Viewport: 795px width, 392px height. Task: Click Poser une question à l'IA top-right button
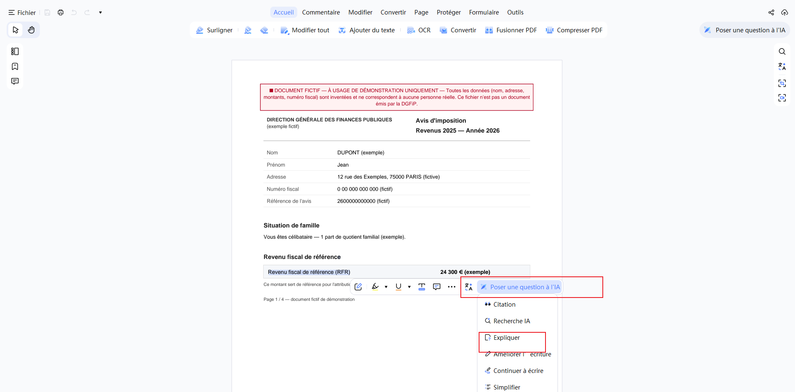pyautogui.click(x=745, y=30)
